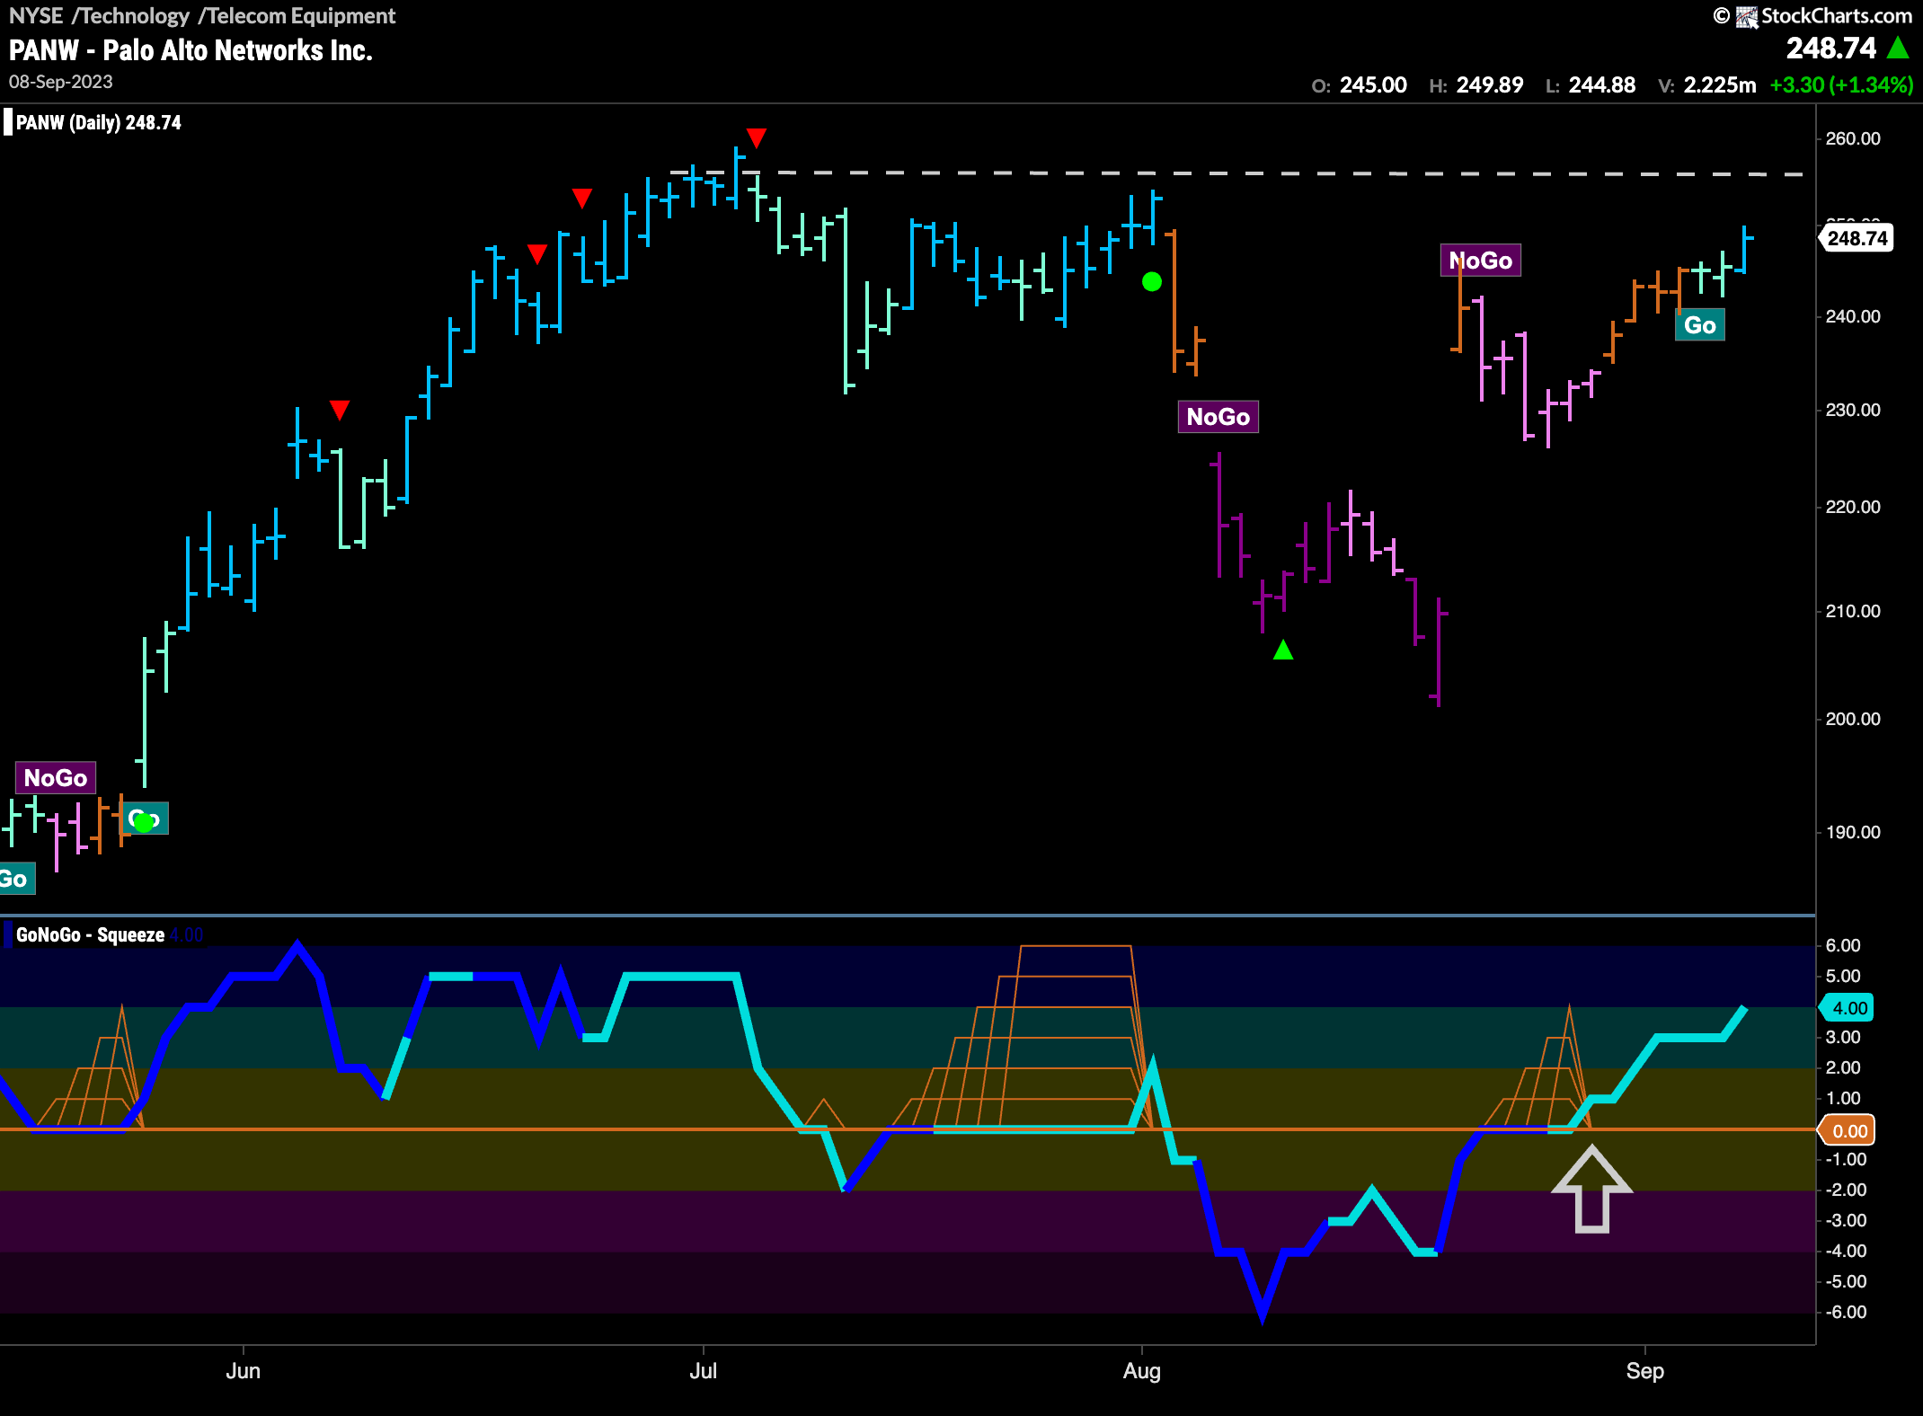Click the 248.74 price tag on the axis
Screen dimensions: 1923x1416
[1857, 238]
